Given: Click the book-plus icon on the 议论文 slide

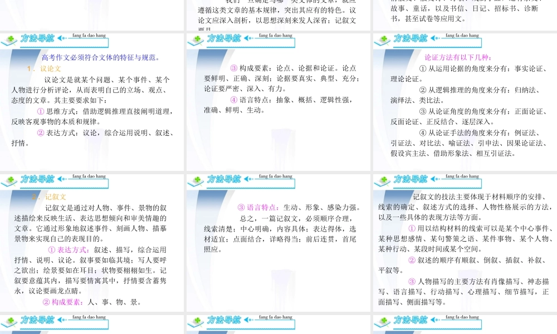Looking at the screenshot, I should pos(9,40).
